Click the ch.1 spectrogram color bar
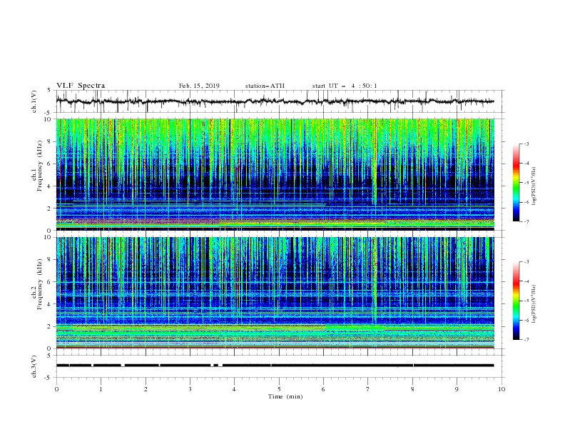This screenshot has width=565, height=437. tap(516, 183)
